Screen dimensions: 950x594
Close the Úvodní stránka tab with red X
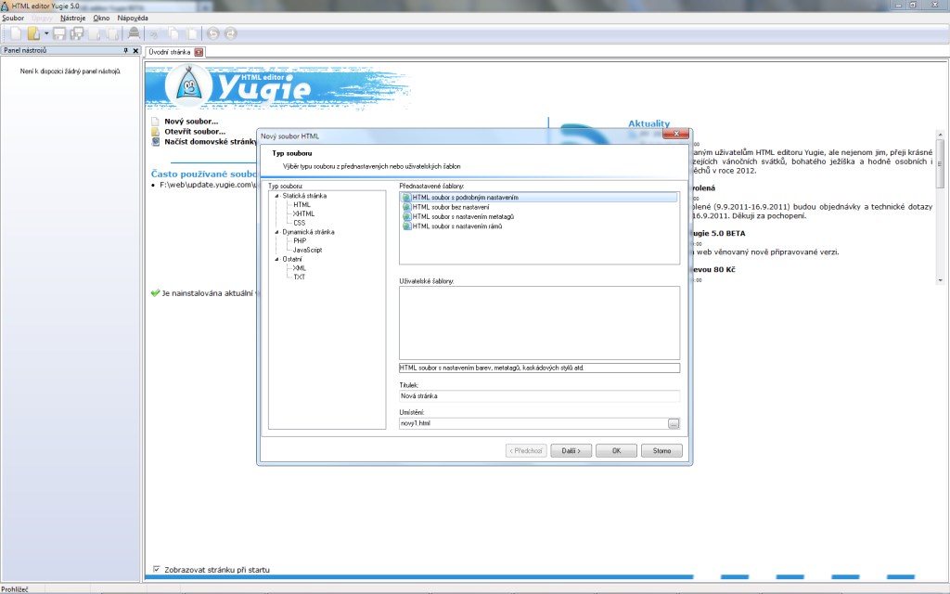coord(199,52)
